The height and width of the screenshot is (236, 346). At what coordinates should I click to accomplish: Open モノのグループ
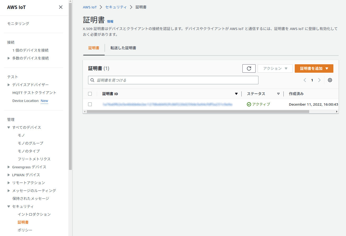point(30,143)
